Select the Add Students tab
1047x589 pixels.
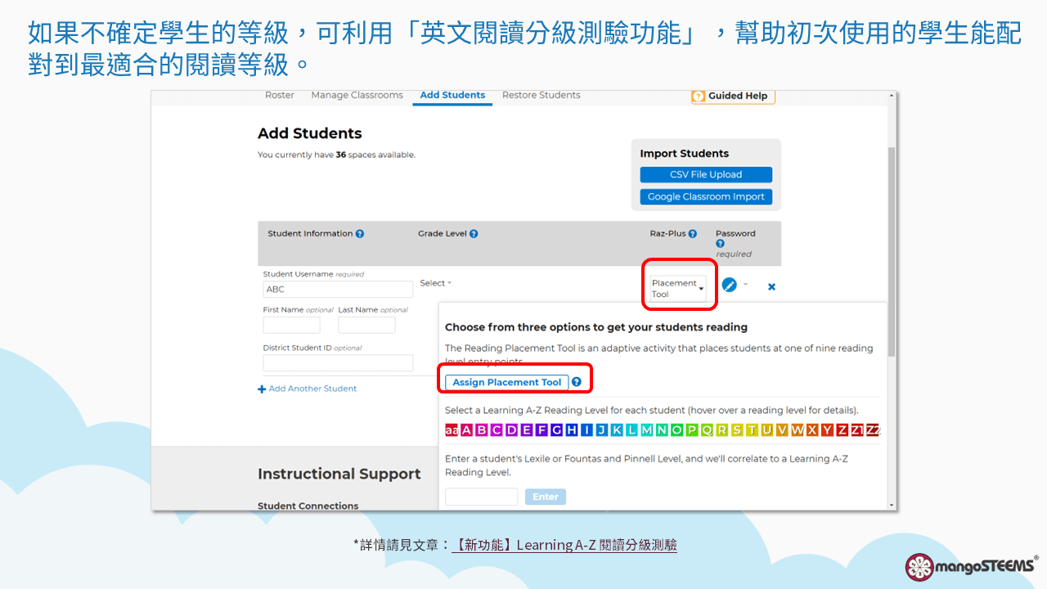(x=452, y=96)
